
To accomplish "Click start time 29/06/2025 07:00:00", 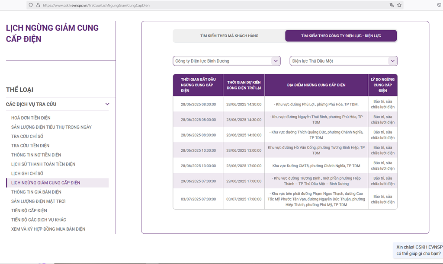I will point(198,181).
